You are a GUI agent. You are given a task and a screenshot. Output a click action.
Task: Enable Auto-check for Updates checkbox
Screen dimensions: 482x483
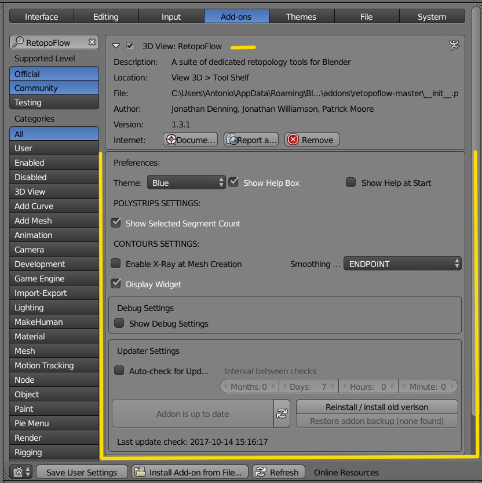point(119,371)
